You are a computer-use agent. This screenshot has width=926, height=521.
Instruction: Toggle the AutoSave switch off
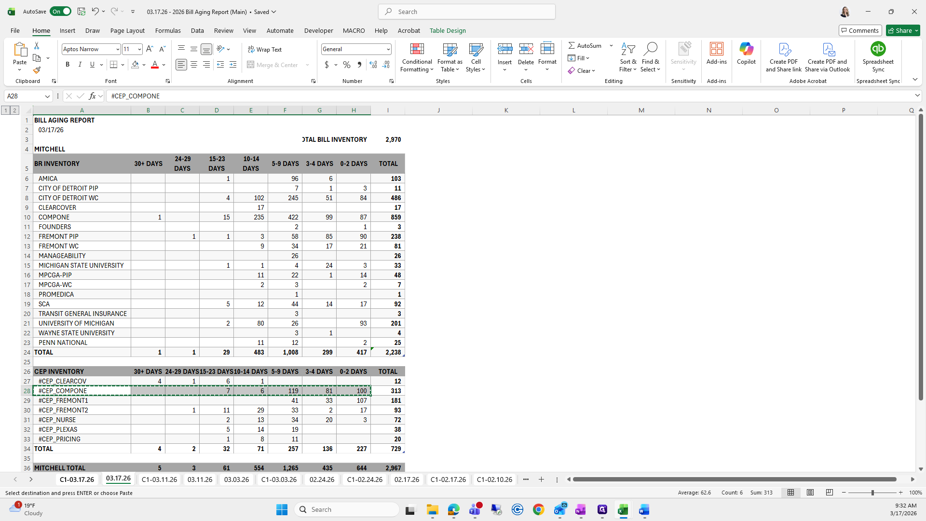pyautogui.click(x=61, y=12)
